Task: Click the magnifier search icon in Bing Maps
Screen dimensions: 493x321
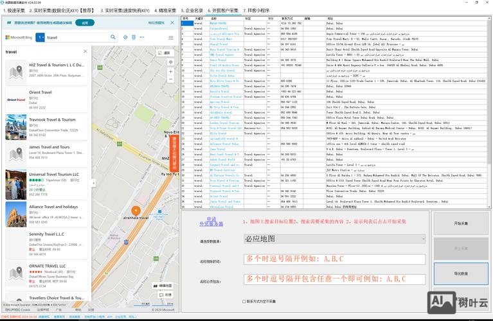Action: click(113, 37)
